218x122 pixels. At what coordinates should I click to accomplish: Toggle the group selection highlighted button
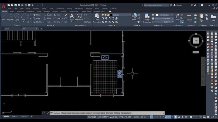pos(182,22)
